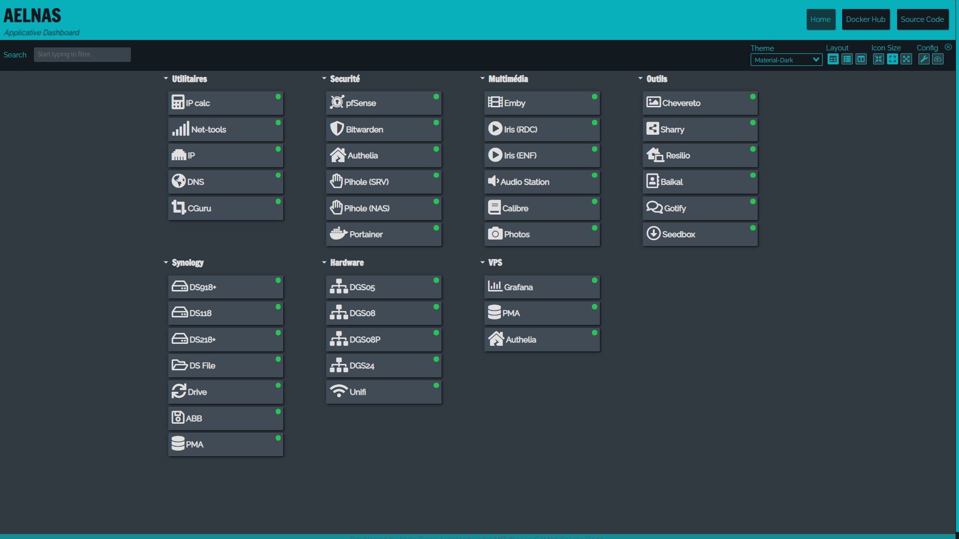Click the bar-chart icon on Grafana tile

(x=495, y=286)
